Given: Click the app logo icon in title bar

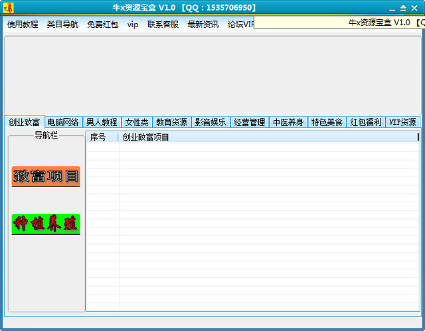Looking at the screenshot, I should [9, 7].
